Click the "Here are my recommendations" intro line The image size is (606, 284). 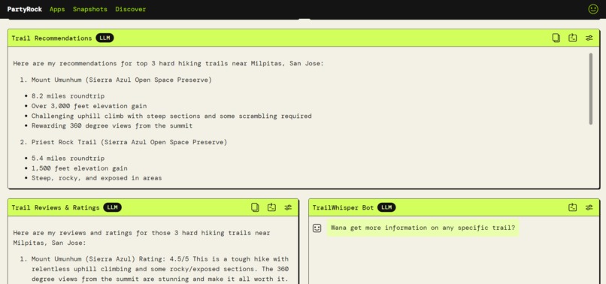[x=168, y=63]
